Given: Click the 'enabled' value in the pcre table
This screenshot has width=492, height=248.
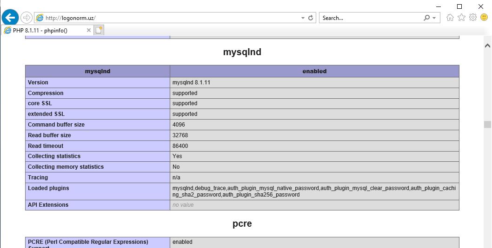Looking at the screenshot, I should tap(182, 242).
